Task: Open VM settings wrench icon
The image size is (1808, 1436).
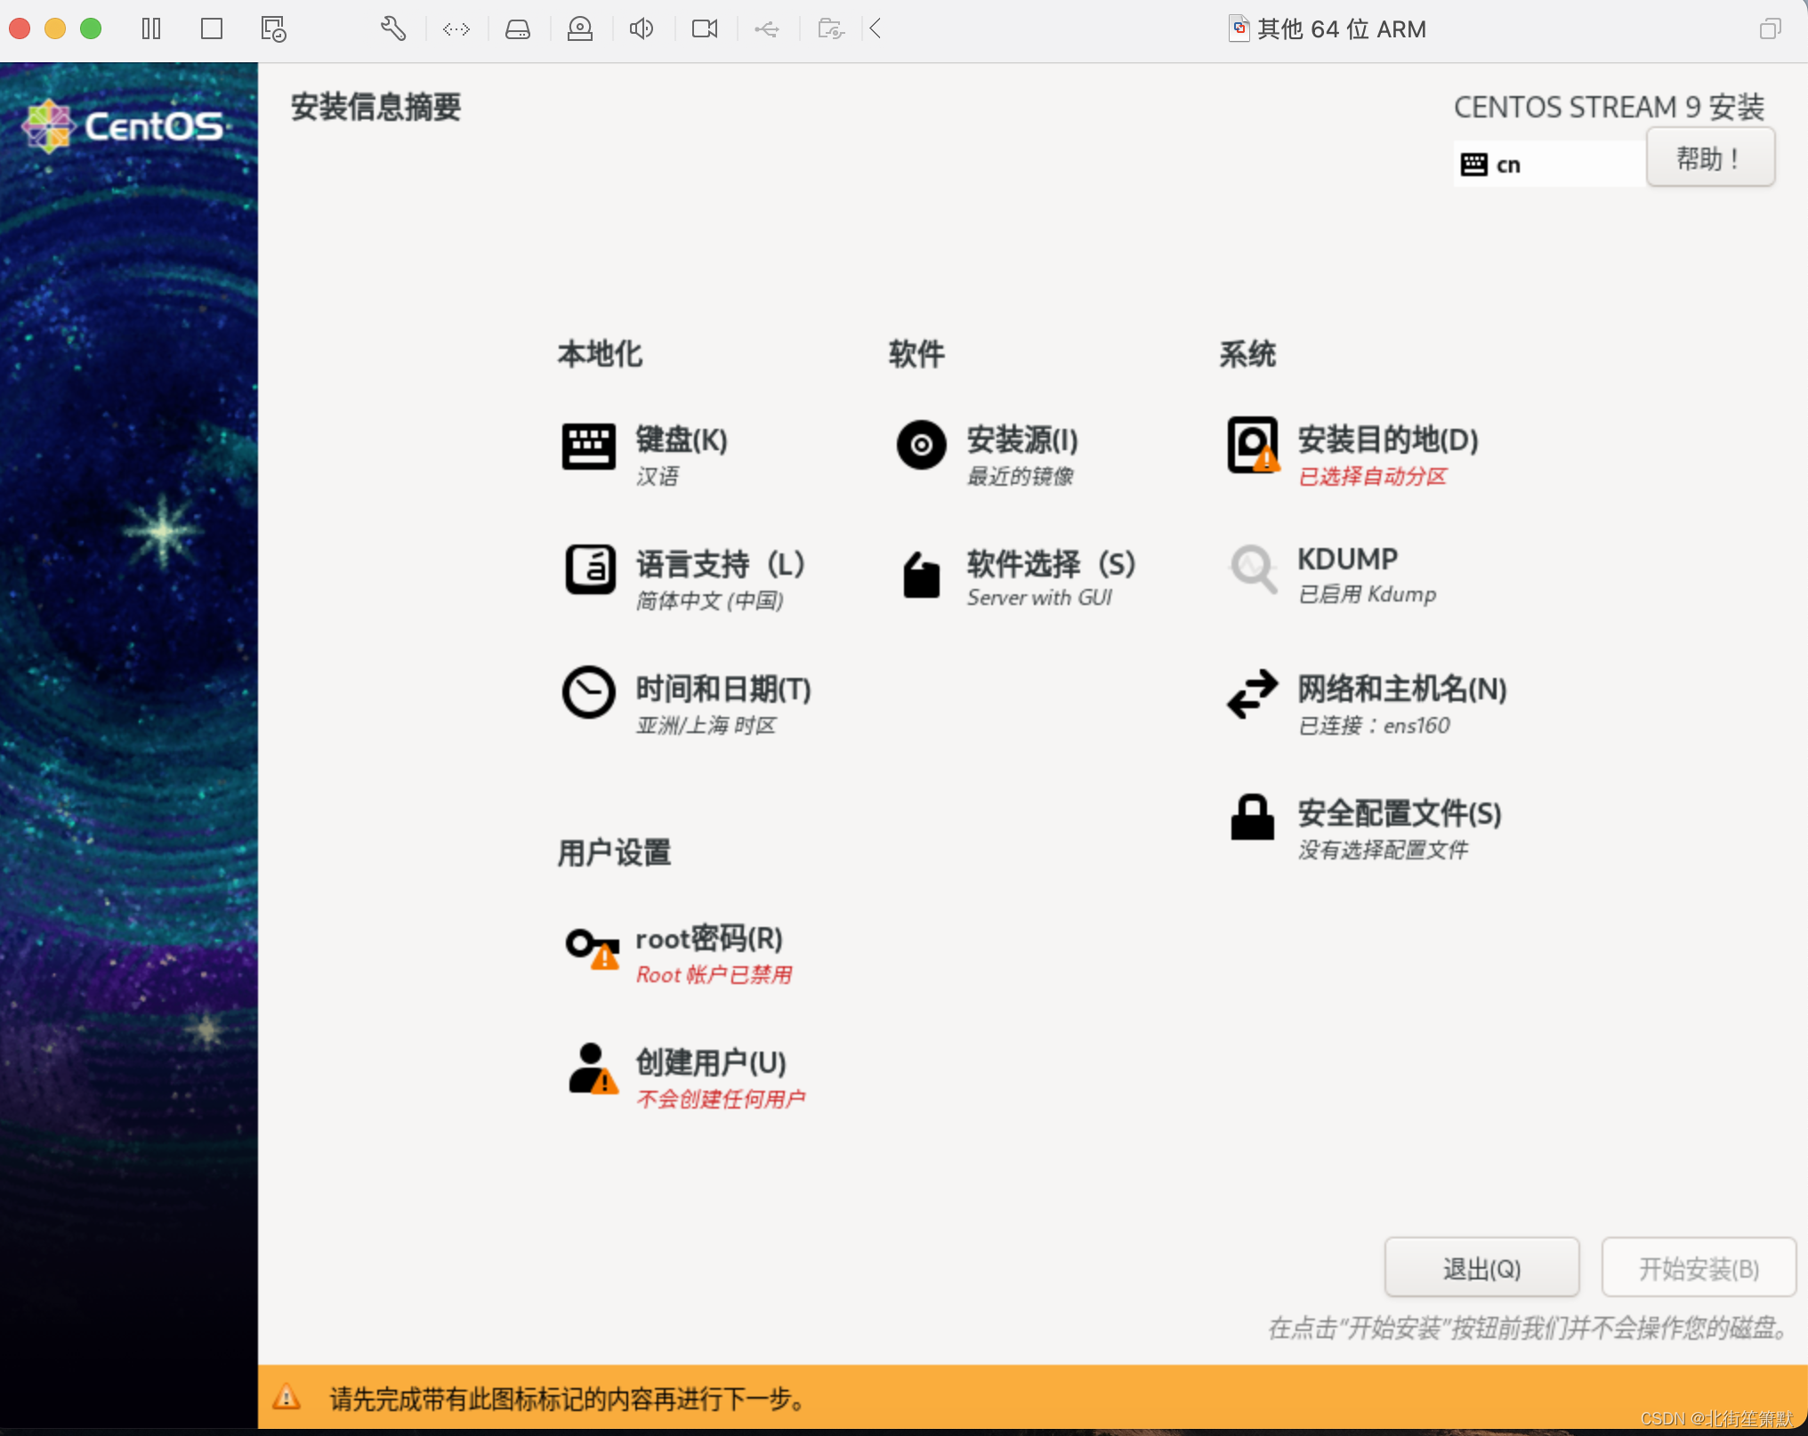Action: coord(393,29)
